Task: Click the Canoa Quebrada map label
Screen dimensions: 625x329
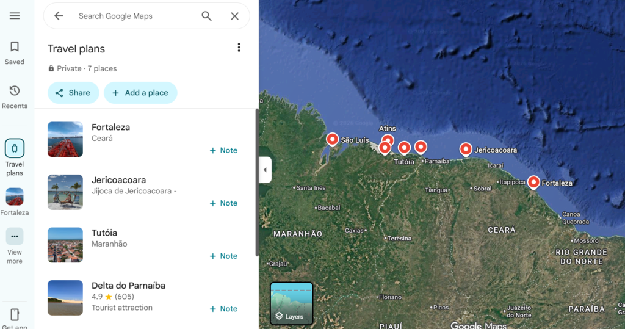Action: [x=575, y=218]
